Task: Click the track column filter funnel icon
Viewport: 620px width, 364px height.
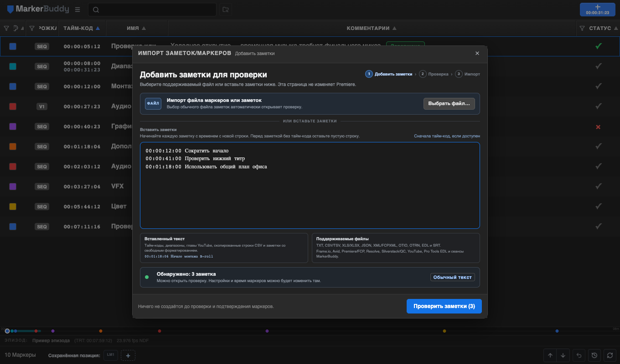Action: 31,28
